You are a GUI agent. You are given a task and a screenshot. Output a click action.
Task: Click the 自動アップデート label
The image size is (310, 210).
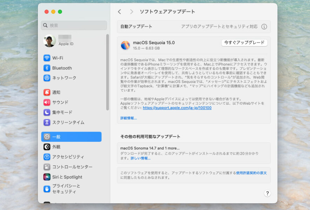click(x=136, y=27)
